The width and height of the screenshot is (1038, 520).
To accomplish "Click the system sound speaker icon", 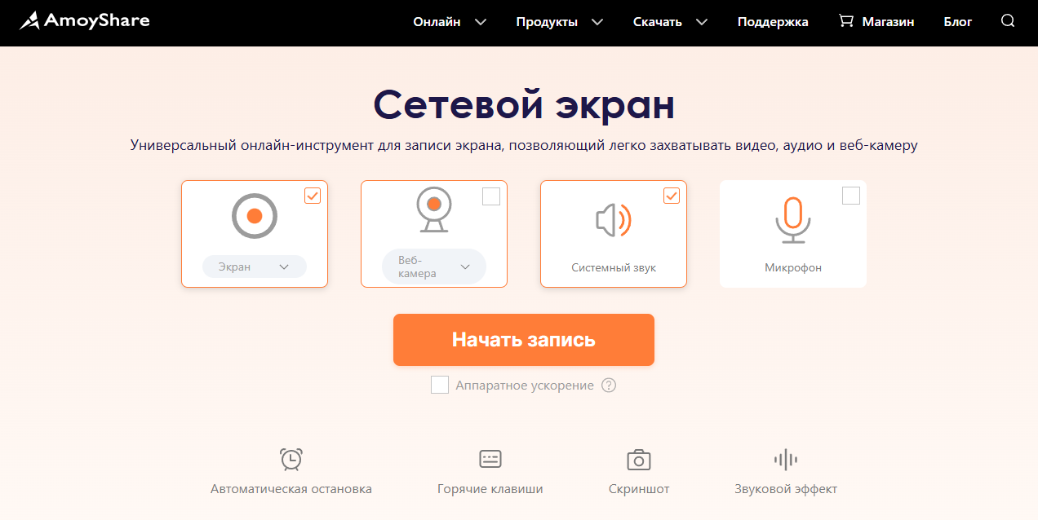I will click(x=614, y=220).
